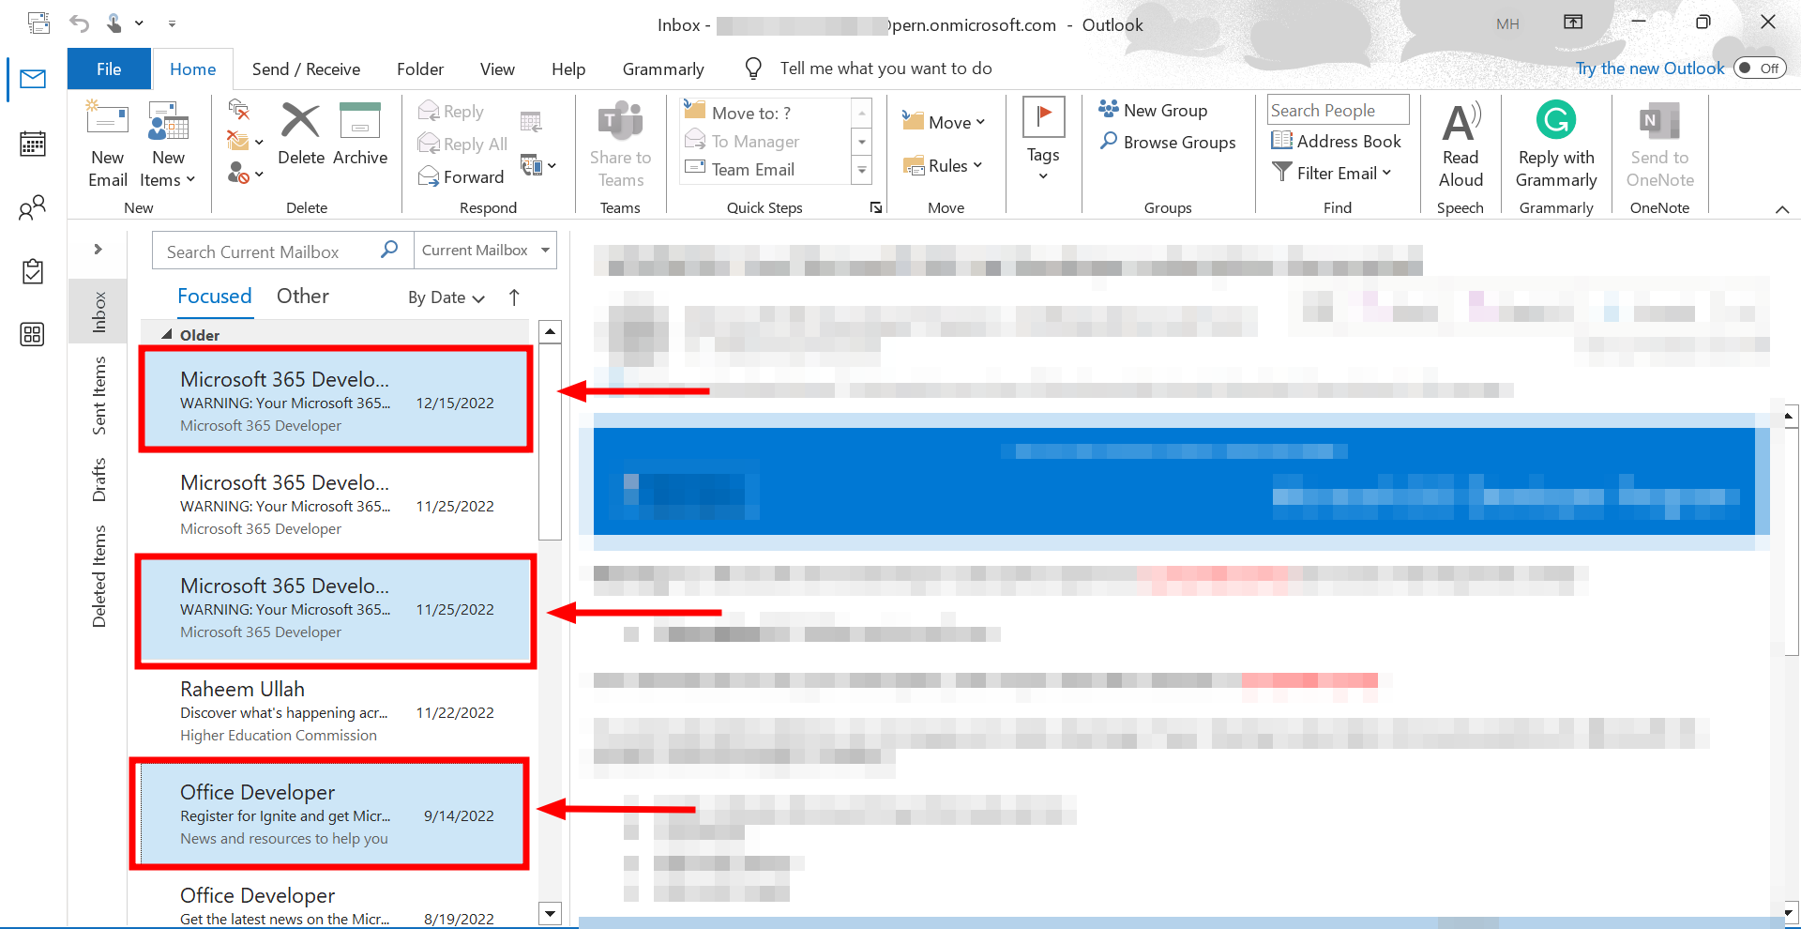Switch to the Other inbox tab
The height and width of the screenshot is (929, 1801).
[x=302, y=296]
